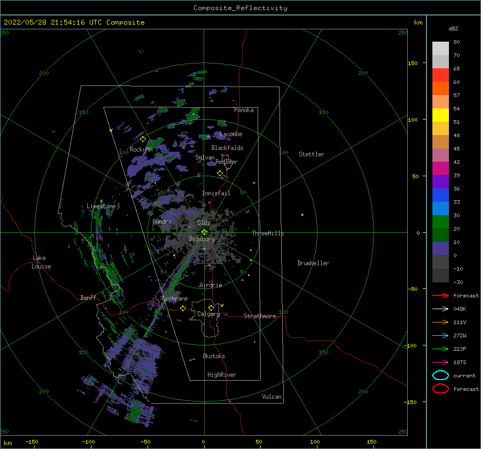Click the Airdrie city label
Image resolution: width=481 pixels, height=449 pixels.
click(x=211, y=285)
